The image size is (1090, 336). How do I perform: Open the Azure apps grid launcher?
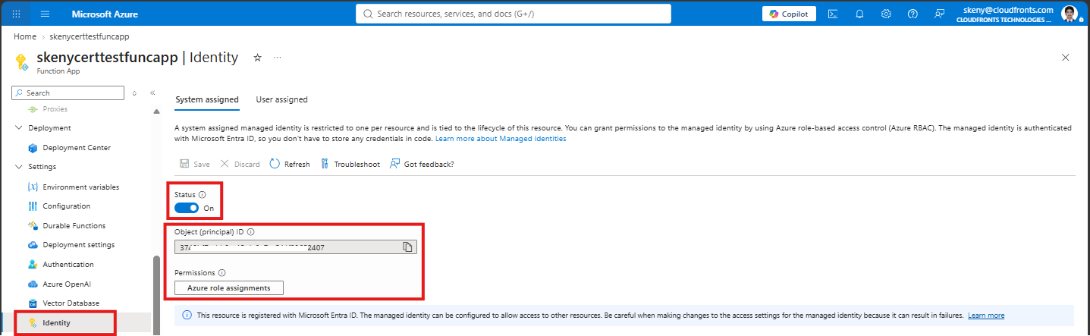tap(17, 14)
